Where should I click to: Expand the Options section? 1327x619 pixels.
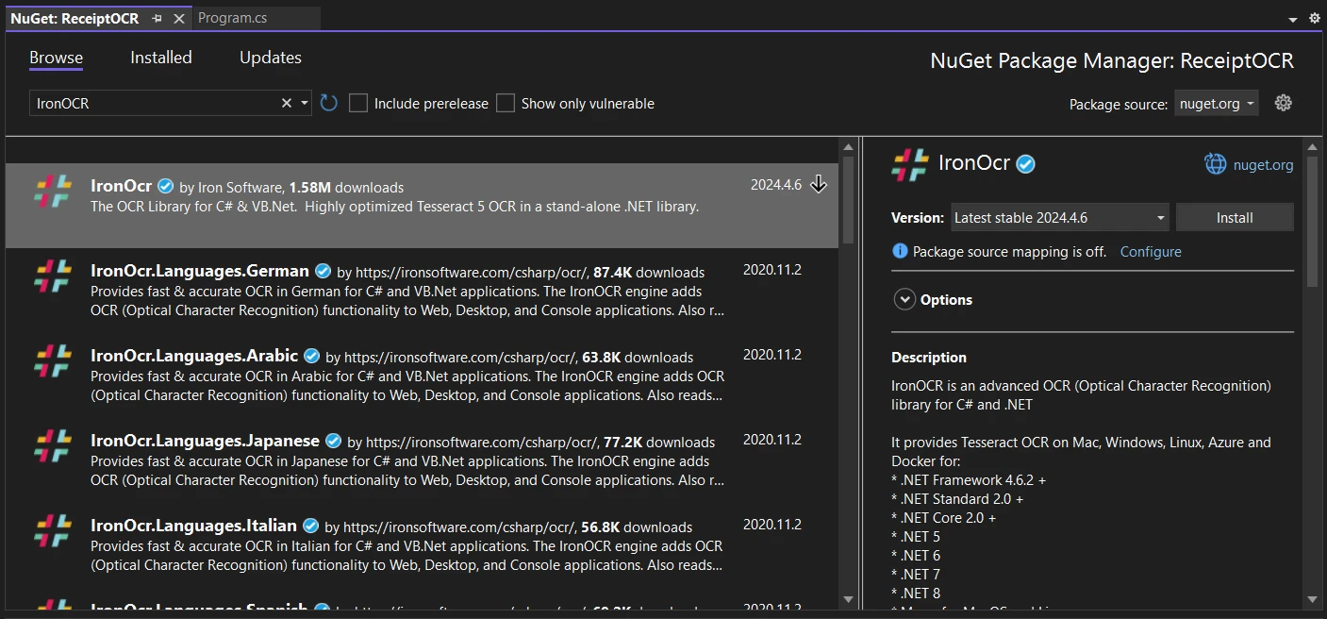(904, 299)
